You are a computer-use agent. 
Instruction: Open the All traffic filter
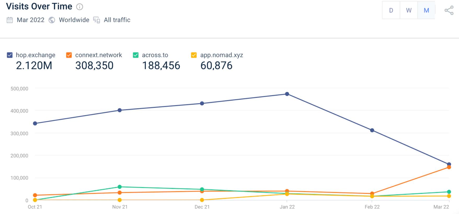117,20
